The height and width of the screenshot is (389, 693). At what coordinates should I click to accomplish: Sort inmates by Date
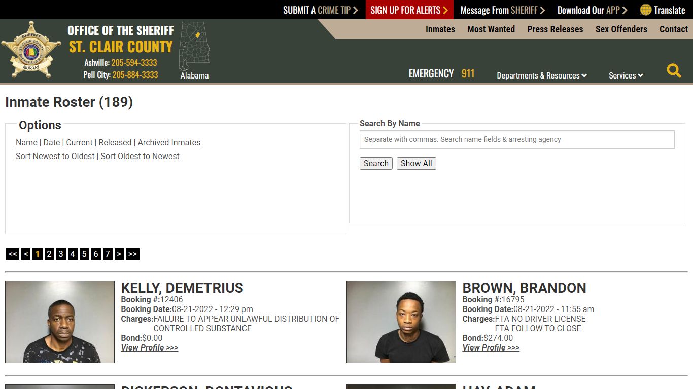(52, 143)
